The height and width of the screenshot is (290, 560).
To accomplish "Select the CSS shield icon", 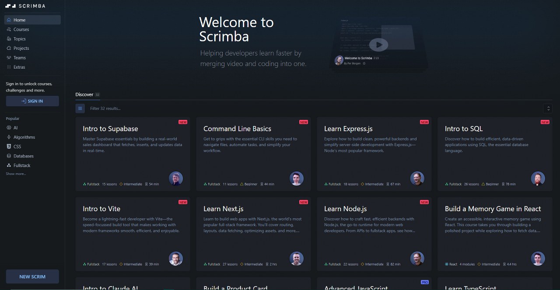I will [x=9, y=147].
